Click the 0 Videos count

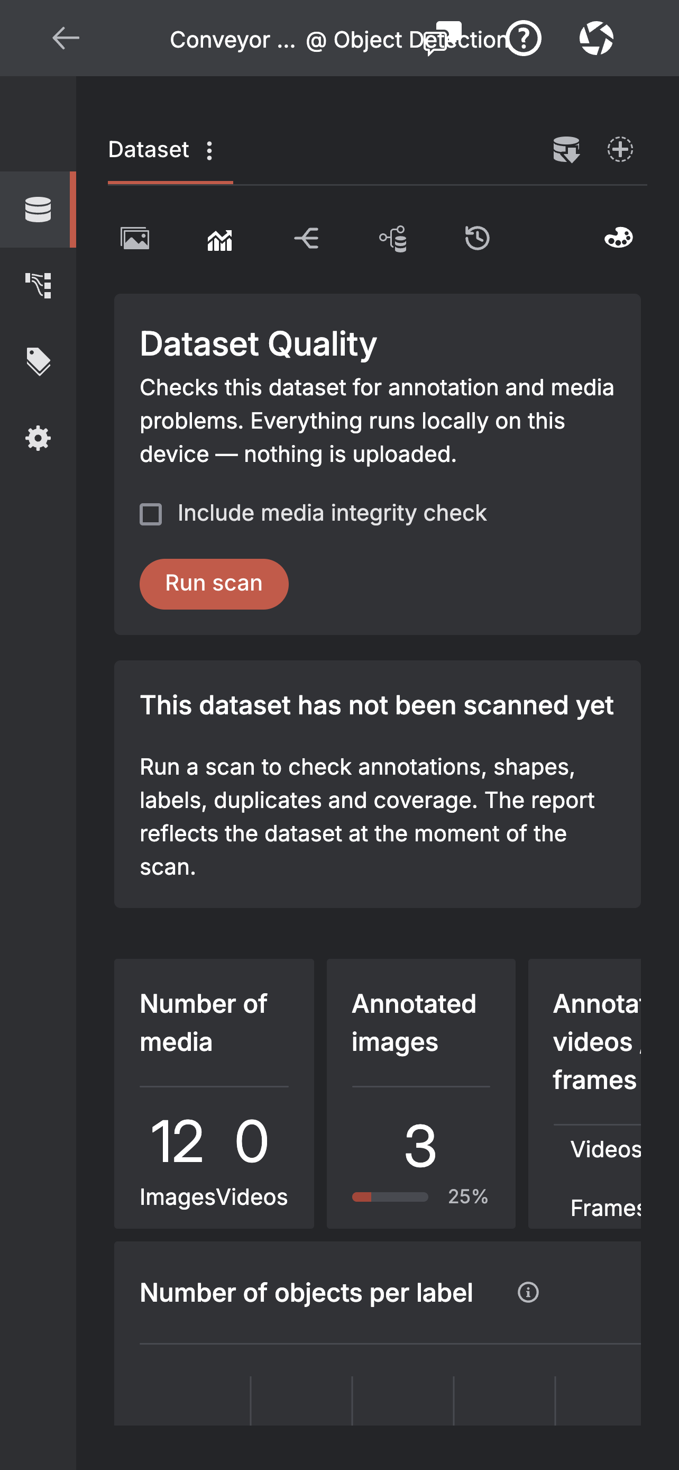tap(251, 1141)
